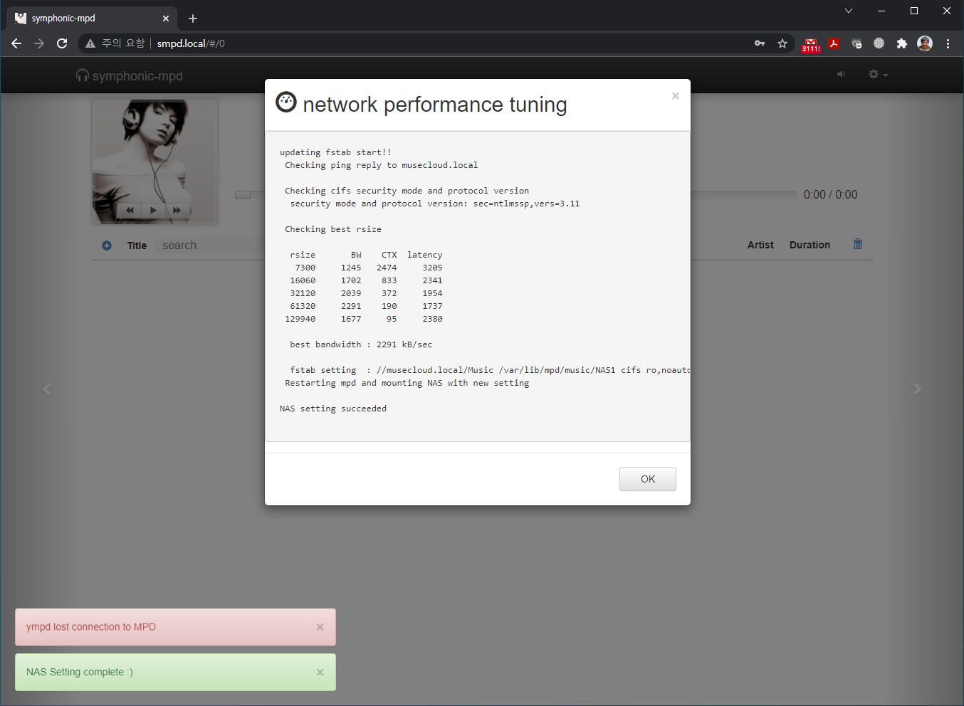Screen dimensions: 964x706
Task: Click the 'NAS setting succeeded' text
Action: pyautogui.click(x=333, y=409)
